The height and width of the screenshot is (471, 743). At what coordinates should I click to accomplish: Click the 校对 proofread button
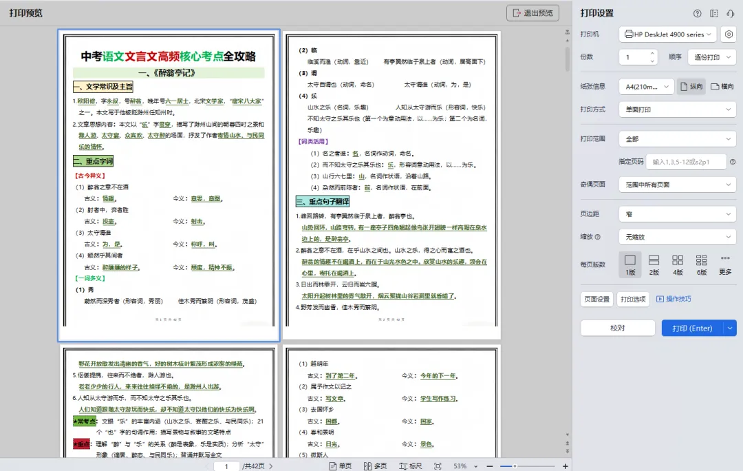[x=617, y=328]
